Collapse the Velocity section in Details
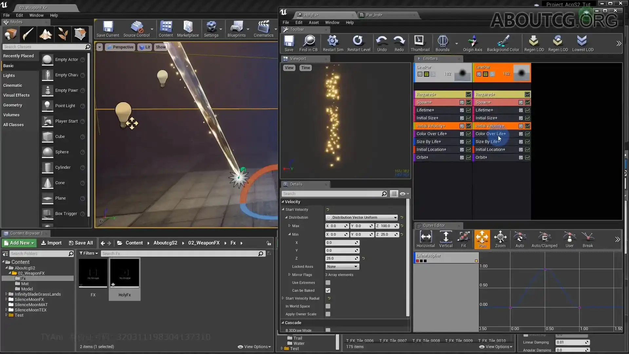 tap(284, 202)
